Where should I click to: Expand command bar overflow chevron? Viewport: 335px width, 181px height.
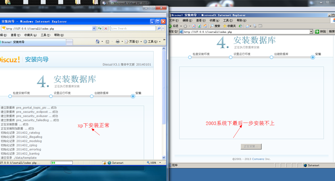click(x=164, y=40)
